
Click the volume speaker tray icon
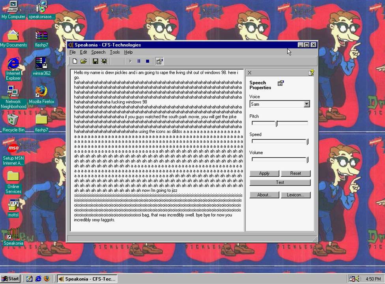coord(357,279)
